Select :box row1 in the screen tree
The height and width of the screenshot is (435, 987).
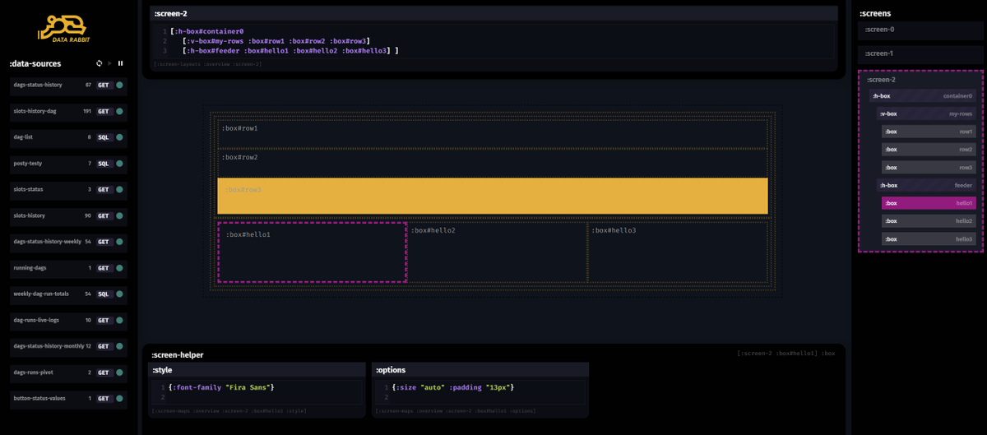[929, 132]
